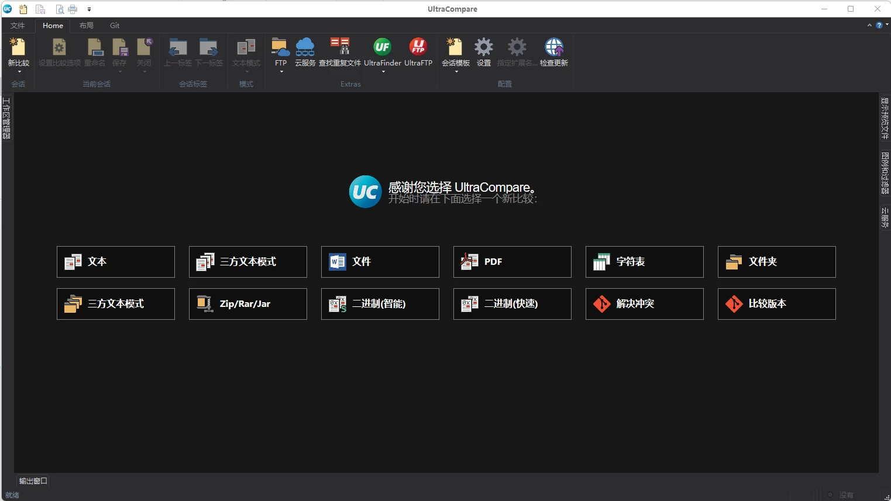Open the quick access toolbar customize arrow
Image resolution: width=891 pixels, height=501 pixels.
(x=89, y=9)
